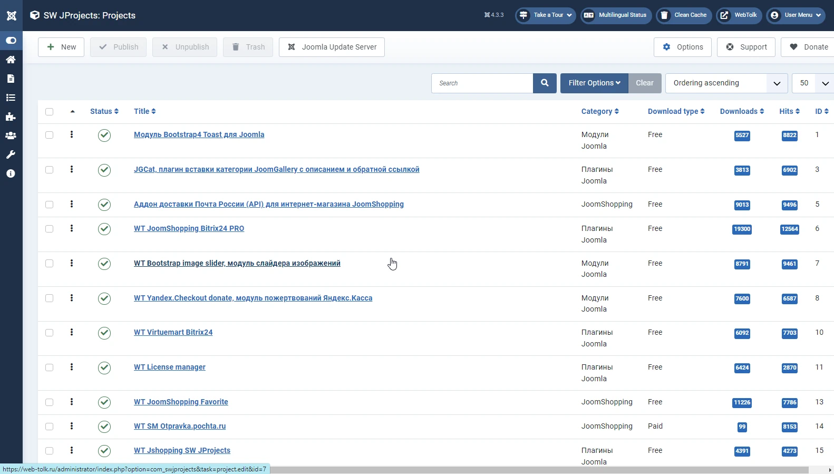Open the User Menu in the header
834x474 pixels.
point(796,15)
